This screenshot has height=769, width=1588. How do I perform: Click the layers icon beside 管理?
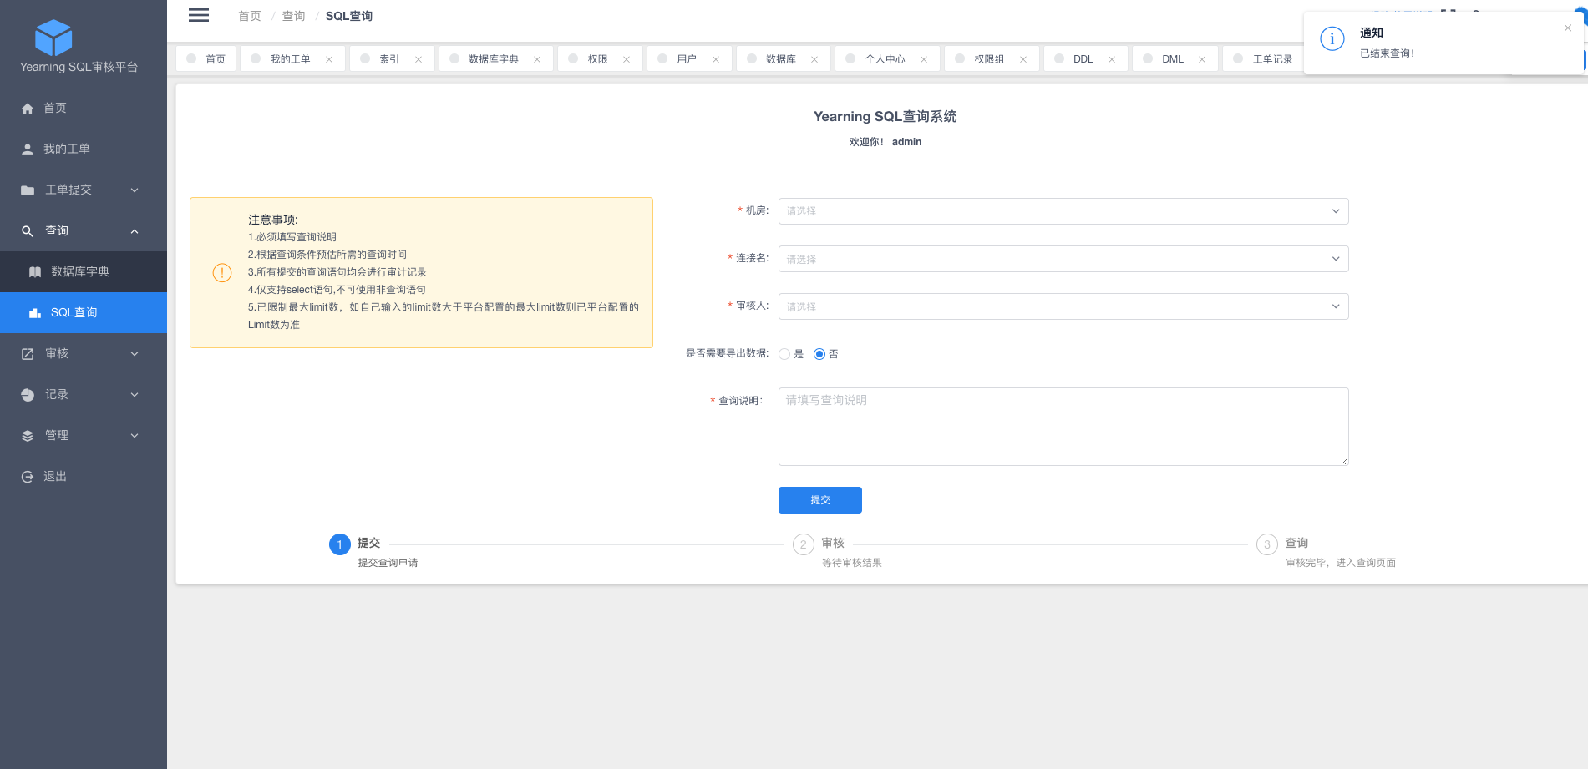[x=28, y=436]
